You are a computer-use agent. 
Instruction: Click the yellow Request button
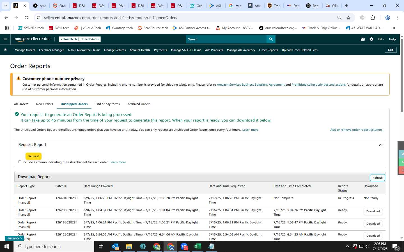(x=33, y=156)
